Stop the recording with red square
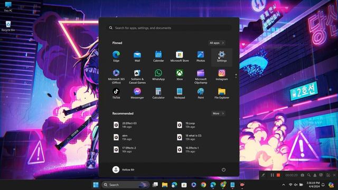The width and height of the screenshot is (338, 190). [x=278, y=175]
